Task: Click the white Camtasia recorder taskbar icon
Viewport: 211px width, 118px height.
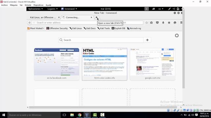Action: pyautogui.click(x=103, y=115)
